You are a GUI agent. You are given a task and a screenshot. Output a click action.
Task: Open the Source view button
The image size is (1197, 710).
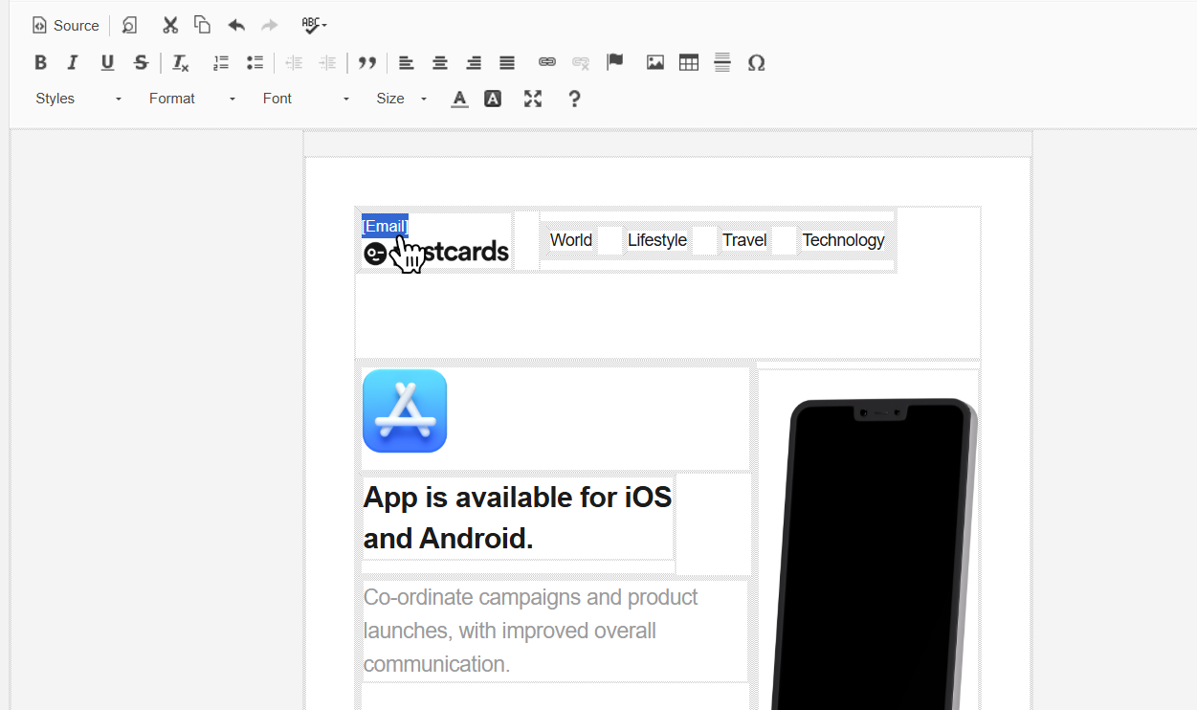coord(65,26)
